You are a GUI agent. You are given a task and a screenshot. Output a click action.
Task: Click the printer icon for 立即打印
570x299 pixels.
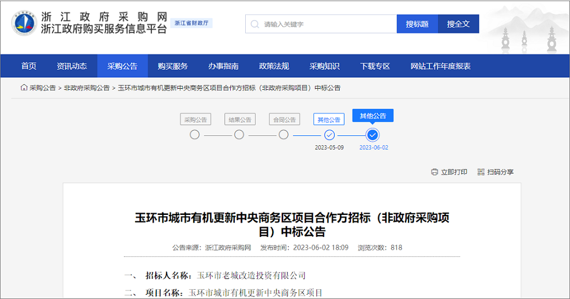click(x=434, y=172)
